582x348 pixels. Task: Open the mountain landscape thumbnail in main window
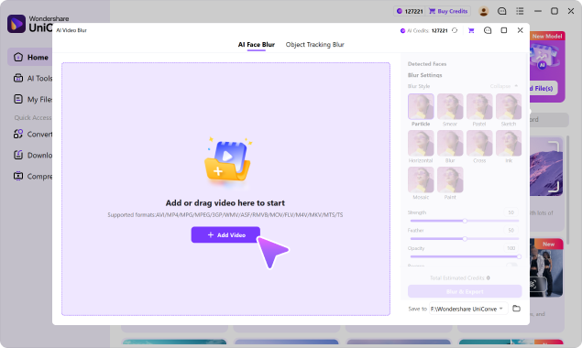coord(546,167)
